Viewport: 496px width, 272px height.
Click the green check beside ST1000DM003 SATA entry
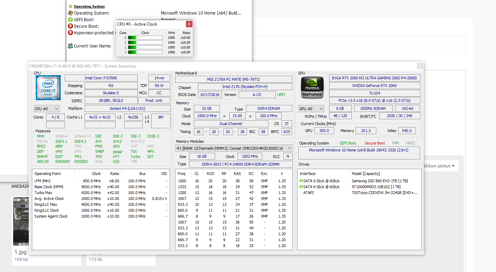tap(301, 187)
